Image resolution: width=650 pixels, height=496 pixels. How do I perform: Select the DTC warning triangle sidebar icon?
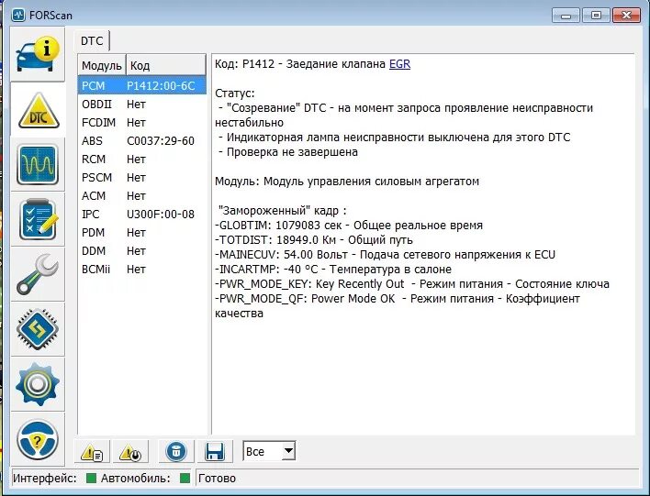pyautogui.click(x=38, y=110)
